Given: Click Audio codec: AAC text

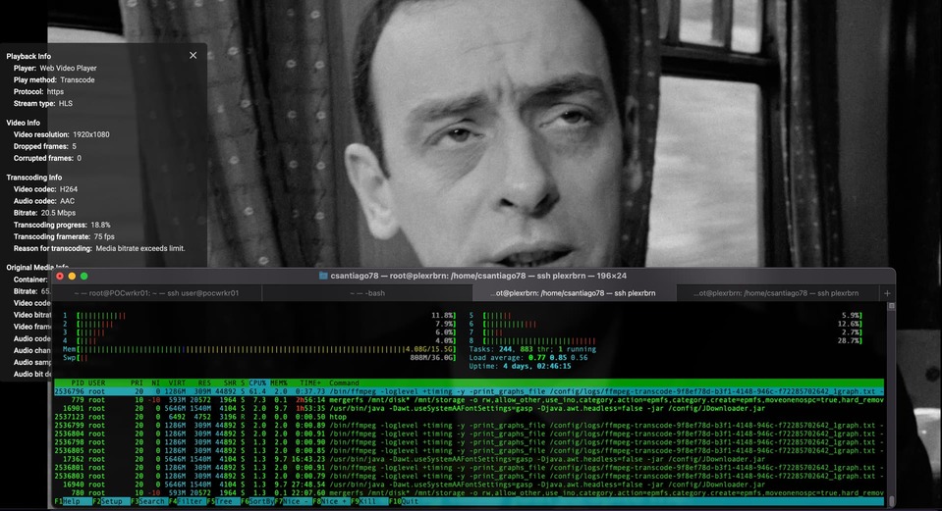Looking at the screenshot, I should pos(44,201).
